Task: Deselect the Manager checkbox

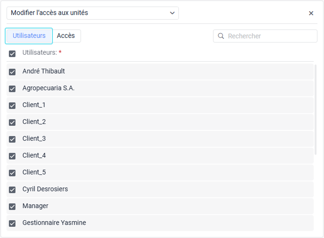Action: pyautogui.click(x=12, y=207)
